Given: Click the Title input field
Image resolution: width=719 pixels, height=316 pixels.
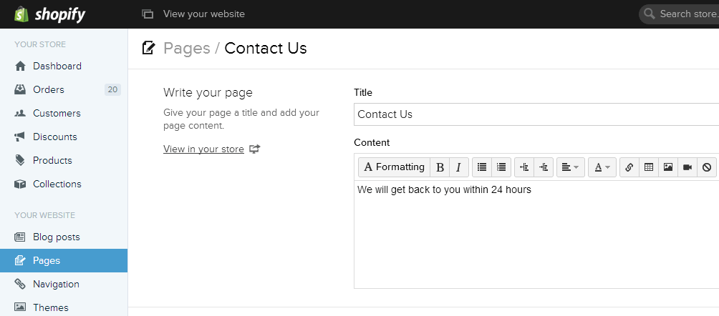Looking at the screenshot, I should [x=536, y=114].
